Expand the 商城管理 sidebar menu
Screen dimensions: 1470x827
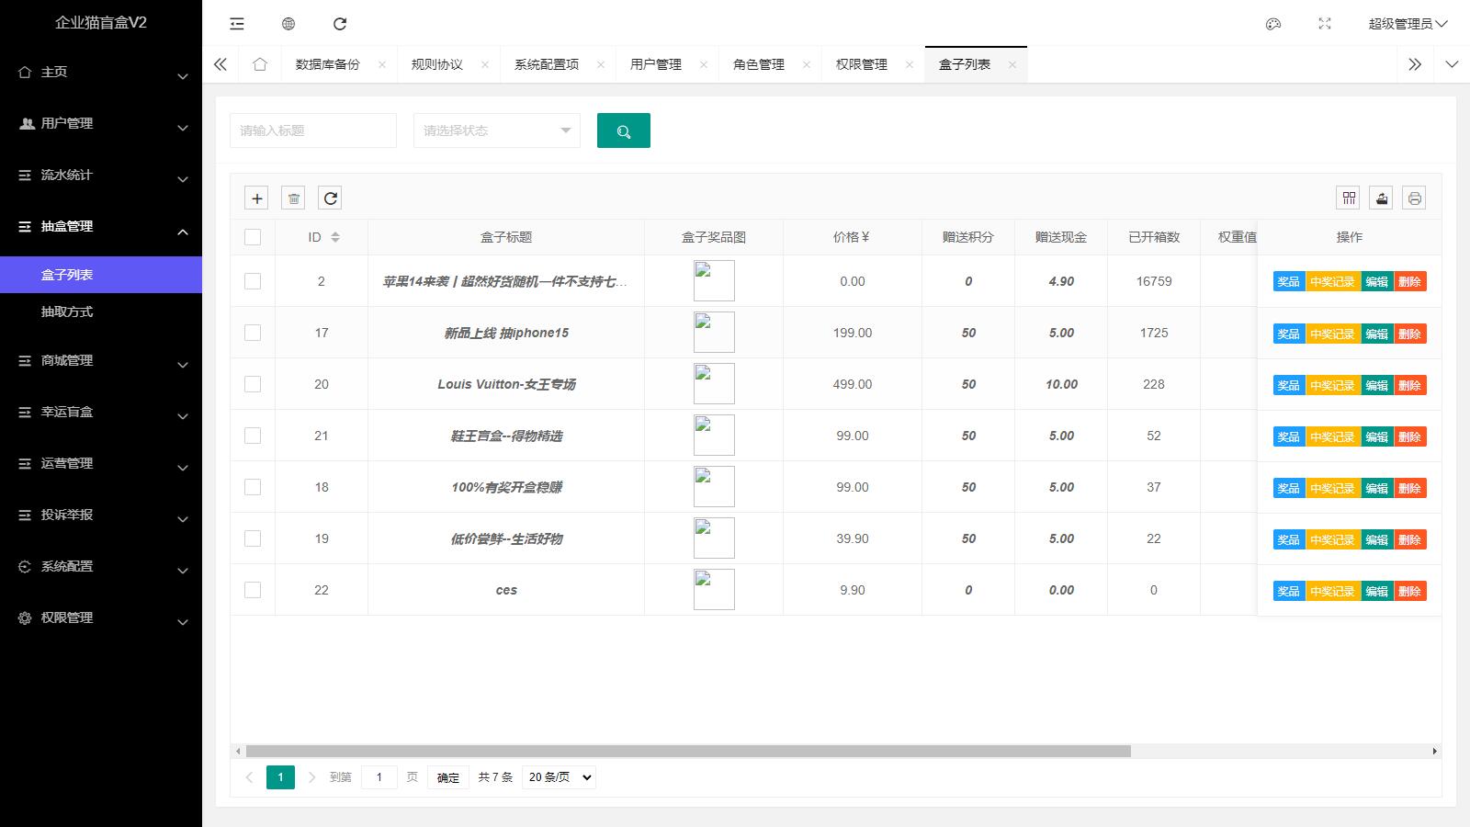coord(101,361)
